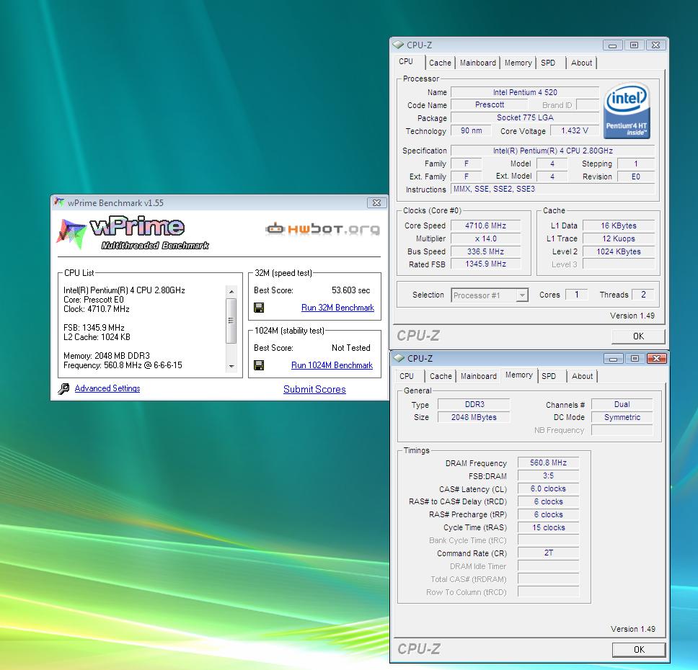Click the Core Voltage 1.432 V value
The width and height of the screenshot is (698, 670).
click(574, 130)
